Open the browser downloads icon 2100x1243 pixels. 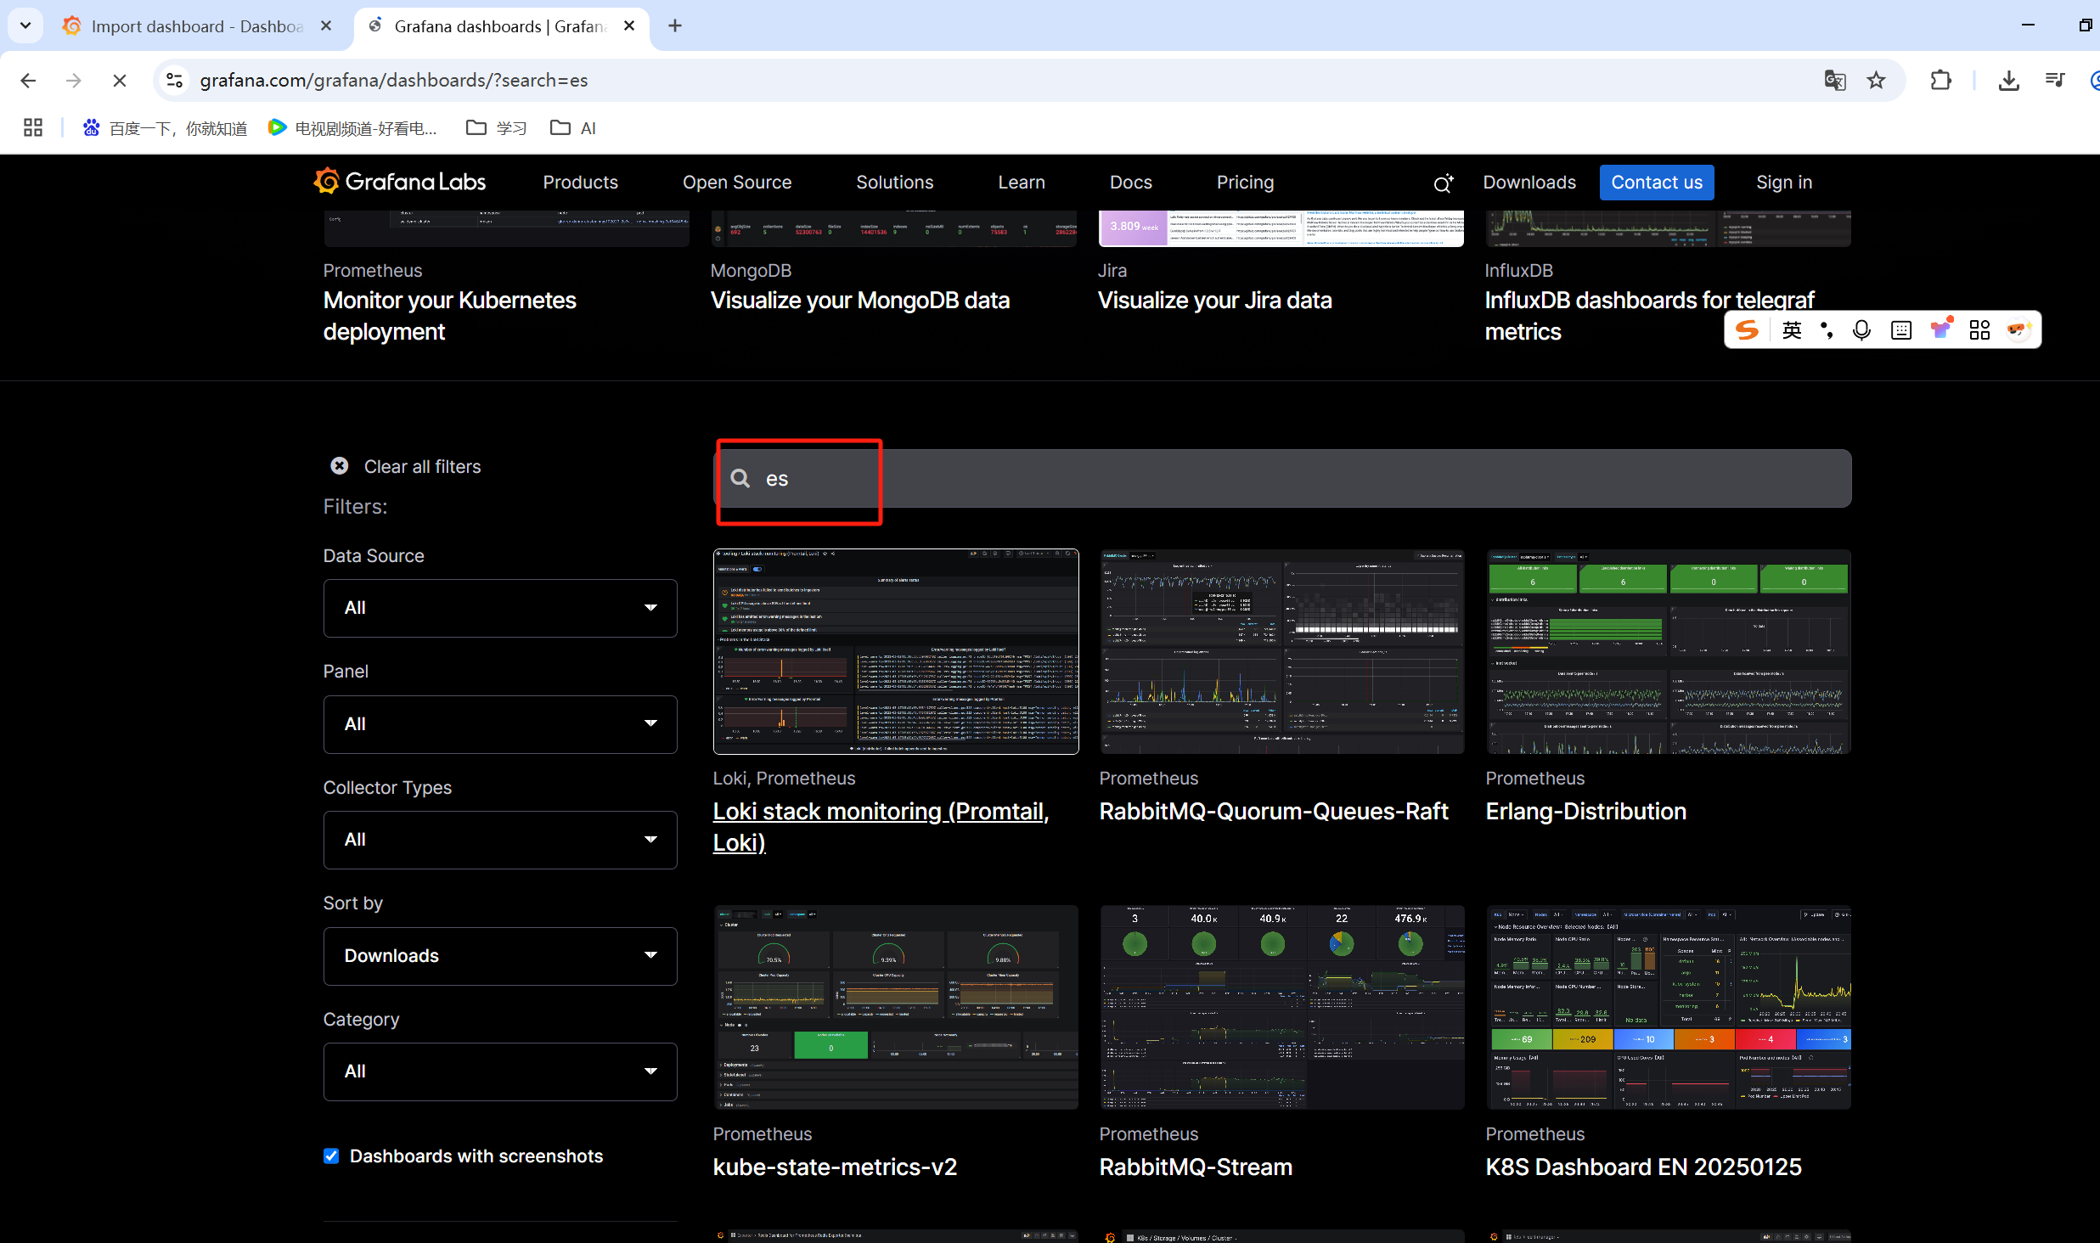point(2008,80)
